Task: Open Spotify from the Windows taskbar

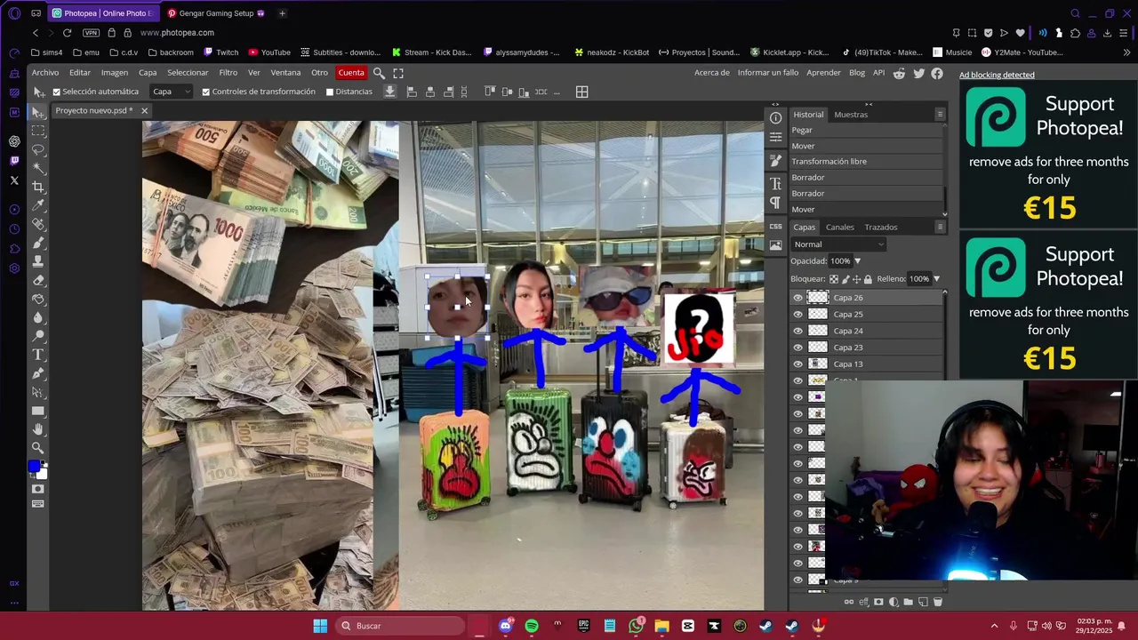Action: click(x=532, y=626)
